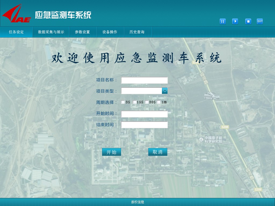Check the 30S period checkbox

tap(147, 102)
